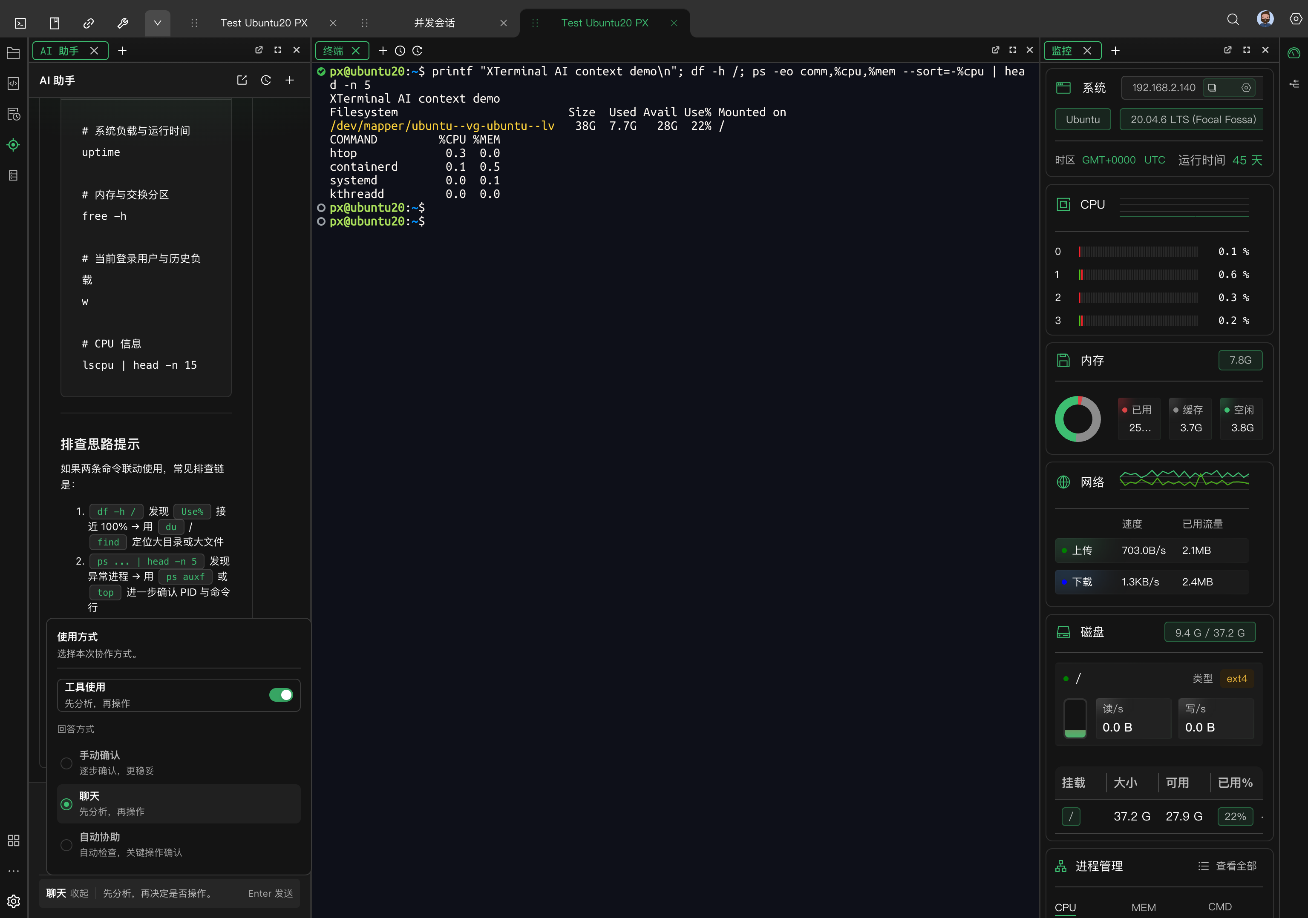
Task: Maximize the 终端 terminal panel
Action: [1013, 50]
